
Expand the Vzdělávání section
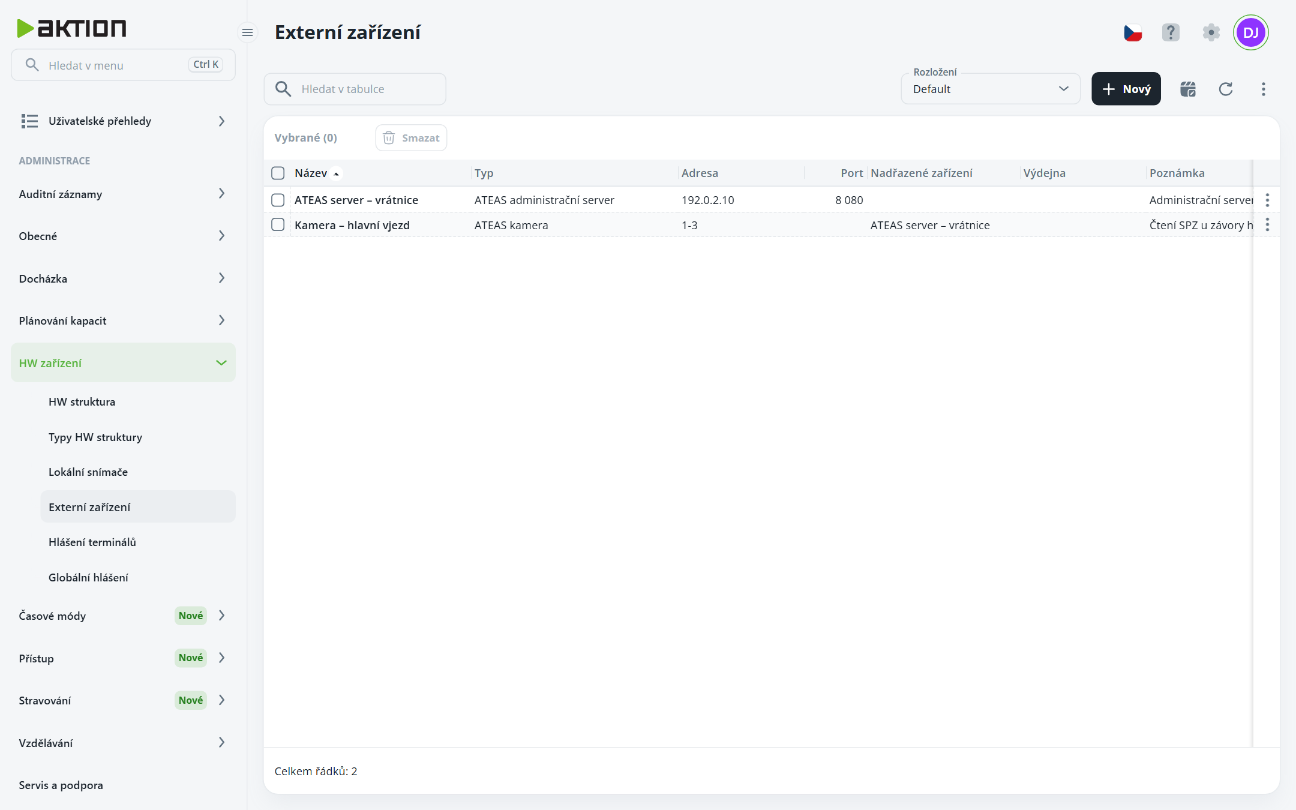(123, 743)
